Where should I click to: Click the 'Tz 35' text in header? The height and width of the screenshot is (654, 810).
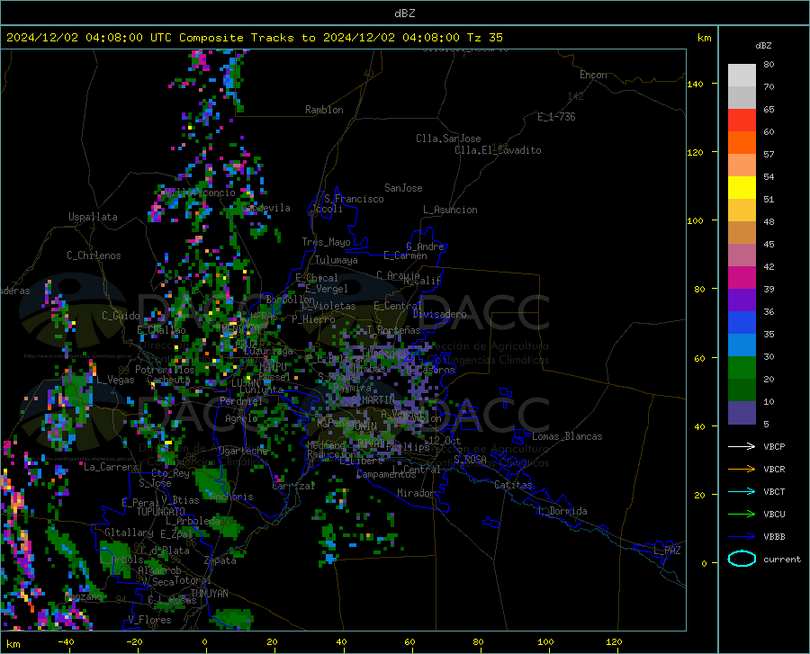[x=484, y=38]
